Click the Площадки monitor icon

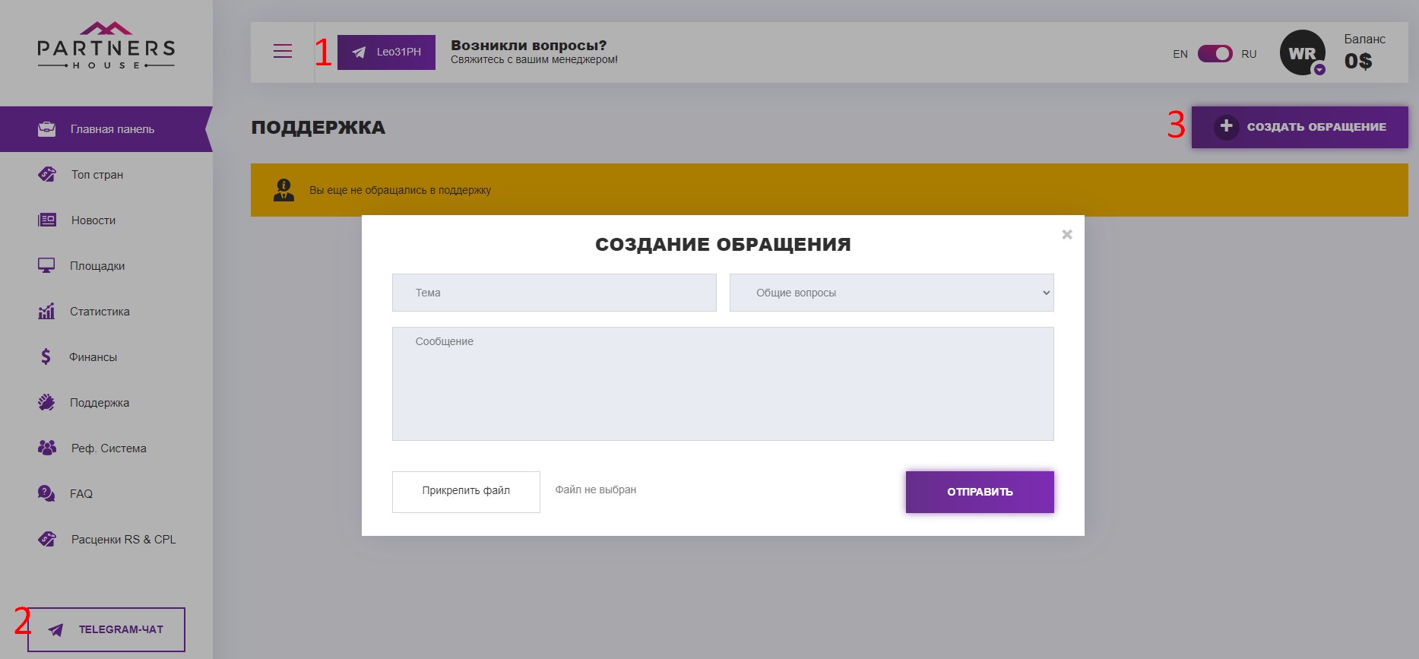click(x=46, y=266)
